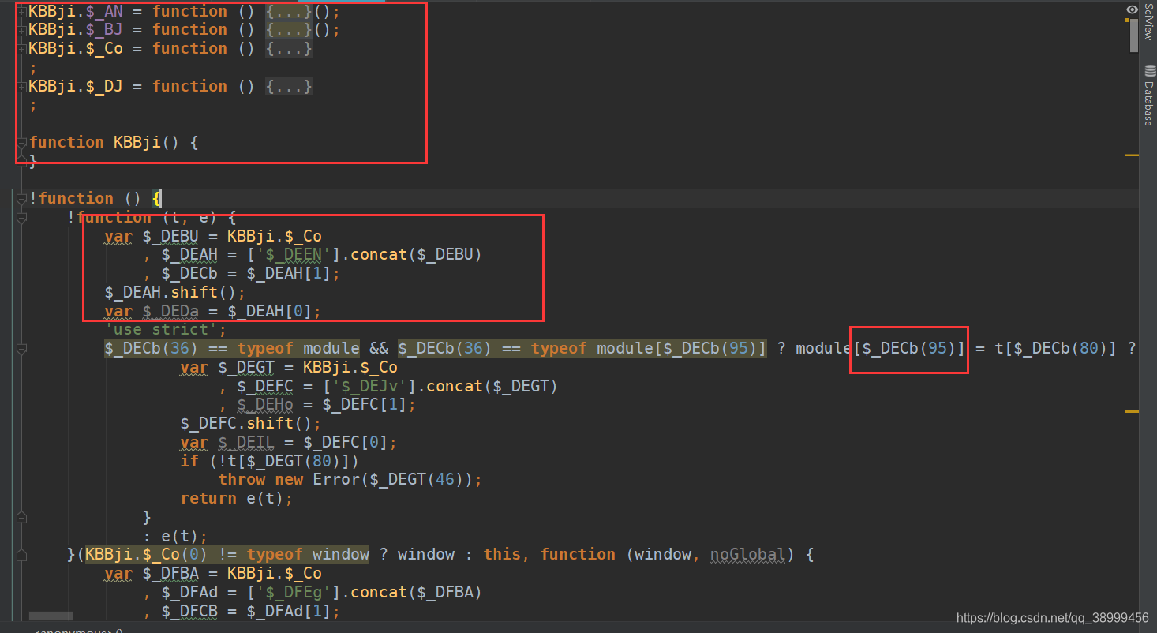Viewport: 1157px width, 633px height.
Task: Click the if (!t[$_DEGT(80)]) condition
Action: pyautogui.click(x=270, y=461)
